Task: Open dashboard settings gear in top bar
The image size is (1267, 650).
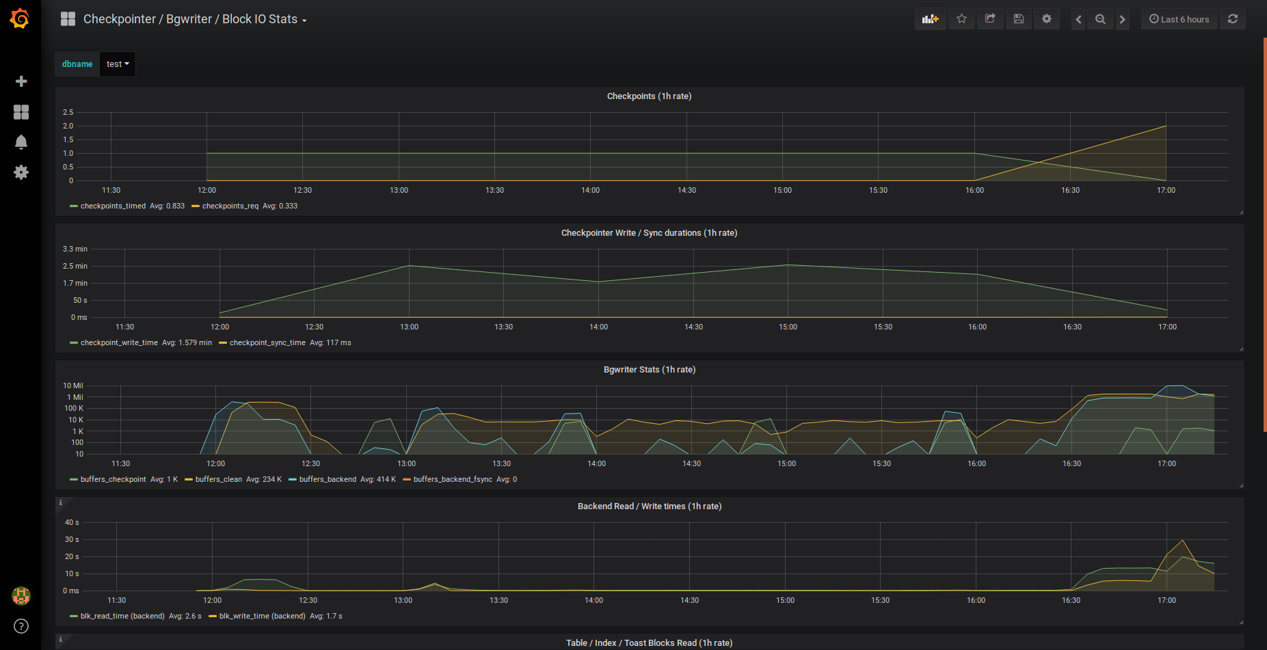Action: click(x=1046, y=19)
